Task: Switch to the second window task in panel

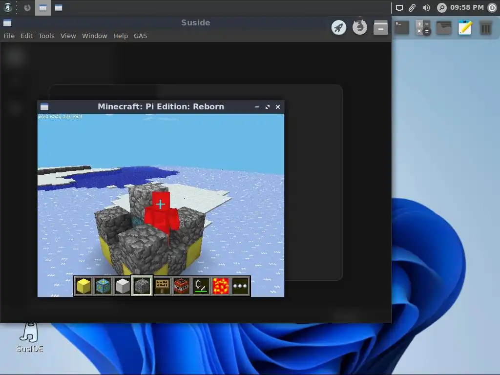Action: coord(59,8)
